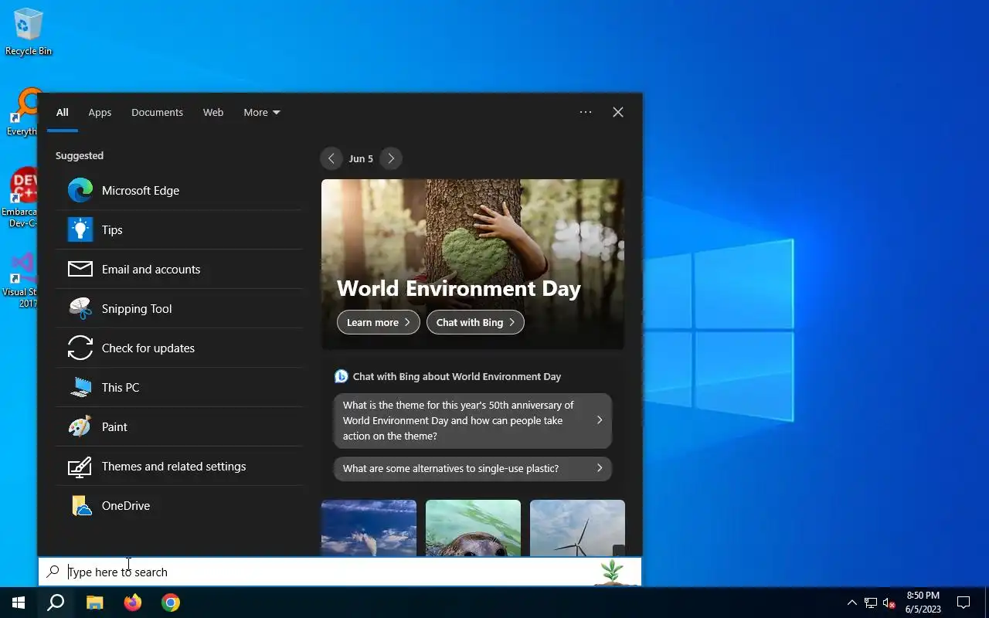Open the clouds and sky thumbnail
This screenshot has width=989, height=618.
(x=369, y=528)
